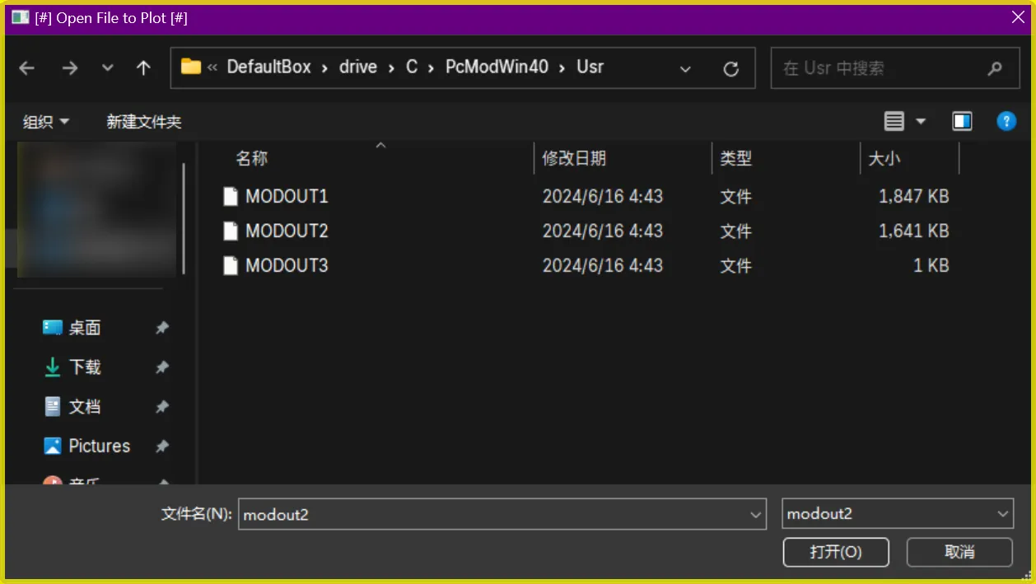The height and width of the screenshot is (584, 1036).
Task: Click 新建文件夹 to create folder
Action: point(144,122)
